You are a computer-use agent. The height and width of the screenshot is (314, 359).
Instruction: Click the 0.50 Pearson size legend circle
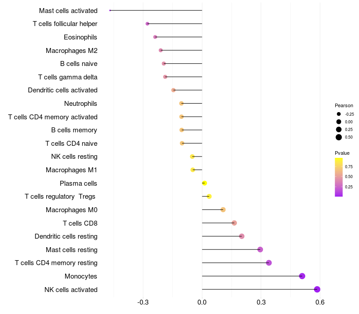tap(339, 137)
